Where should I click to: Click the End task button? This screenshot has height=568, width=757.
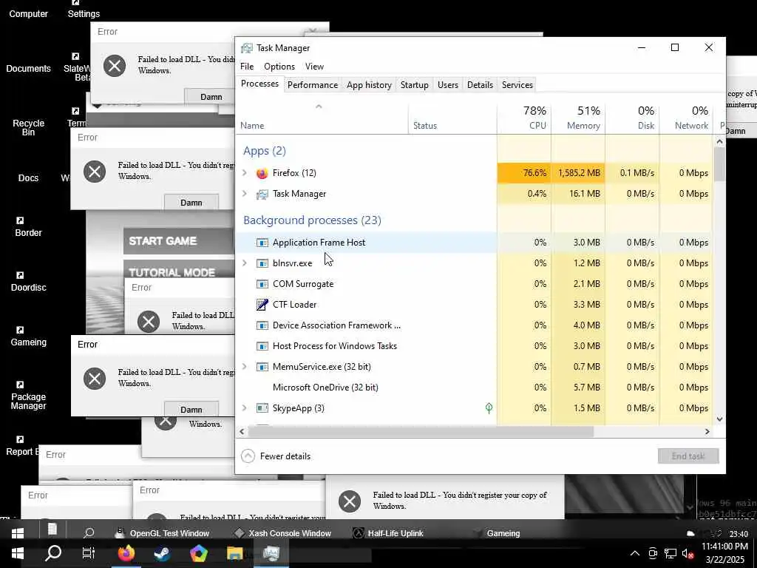688,456
